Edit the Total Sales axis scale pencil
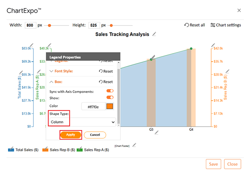251x177 pixels. tap(32, 45)
